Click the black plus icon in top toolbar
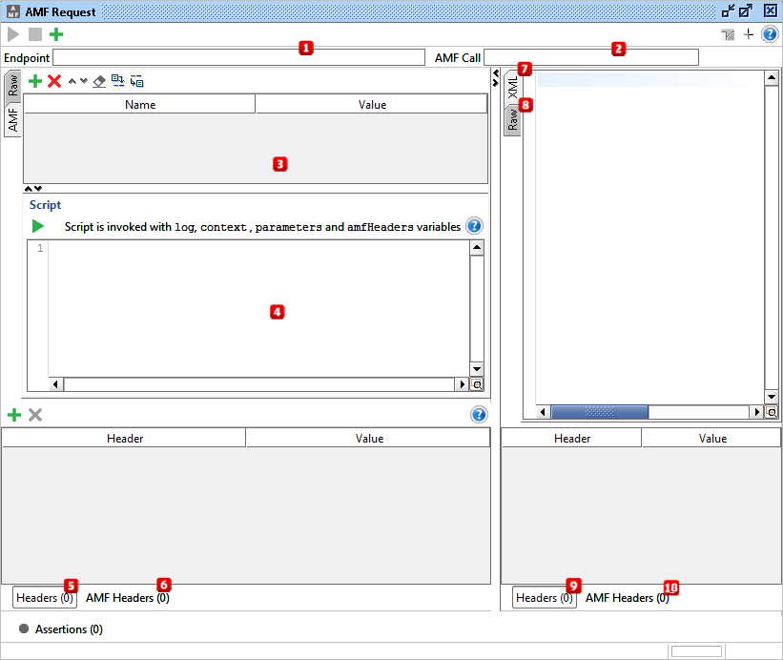The image size is (783, 660). pos(748,34)
